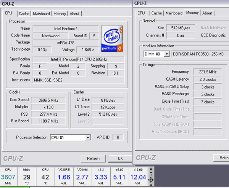Click the Specification field 'Intel(R) Pentium(R) 4 CPU 2.60GHz'
229x188 pixels.
click(x=79, y=59)
